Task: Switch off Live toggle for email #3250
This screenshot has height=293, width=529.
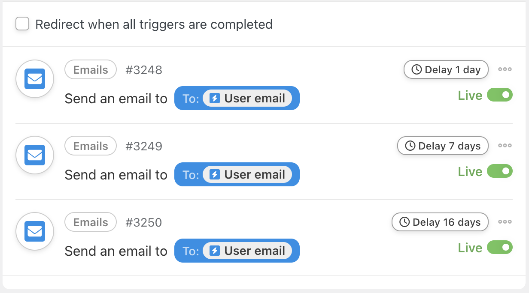Action: (500, 248)
